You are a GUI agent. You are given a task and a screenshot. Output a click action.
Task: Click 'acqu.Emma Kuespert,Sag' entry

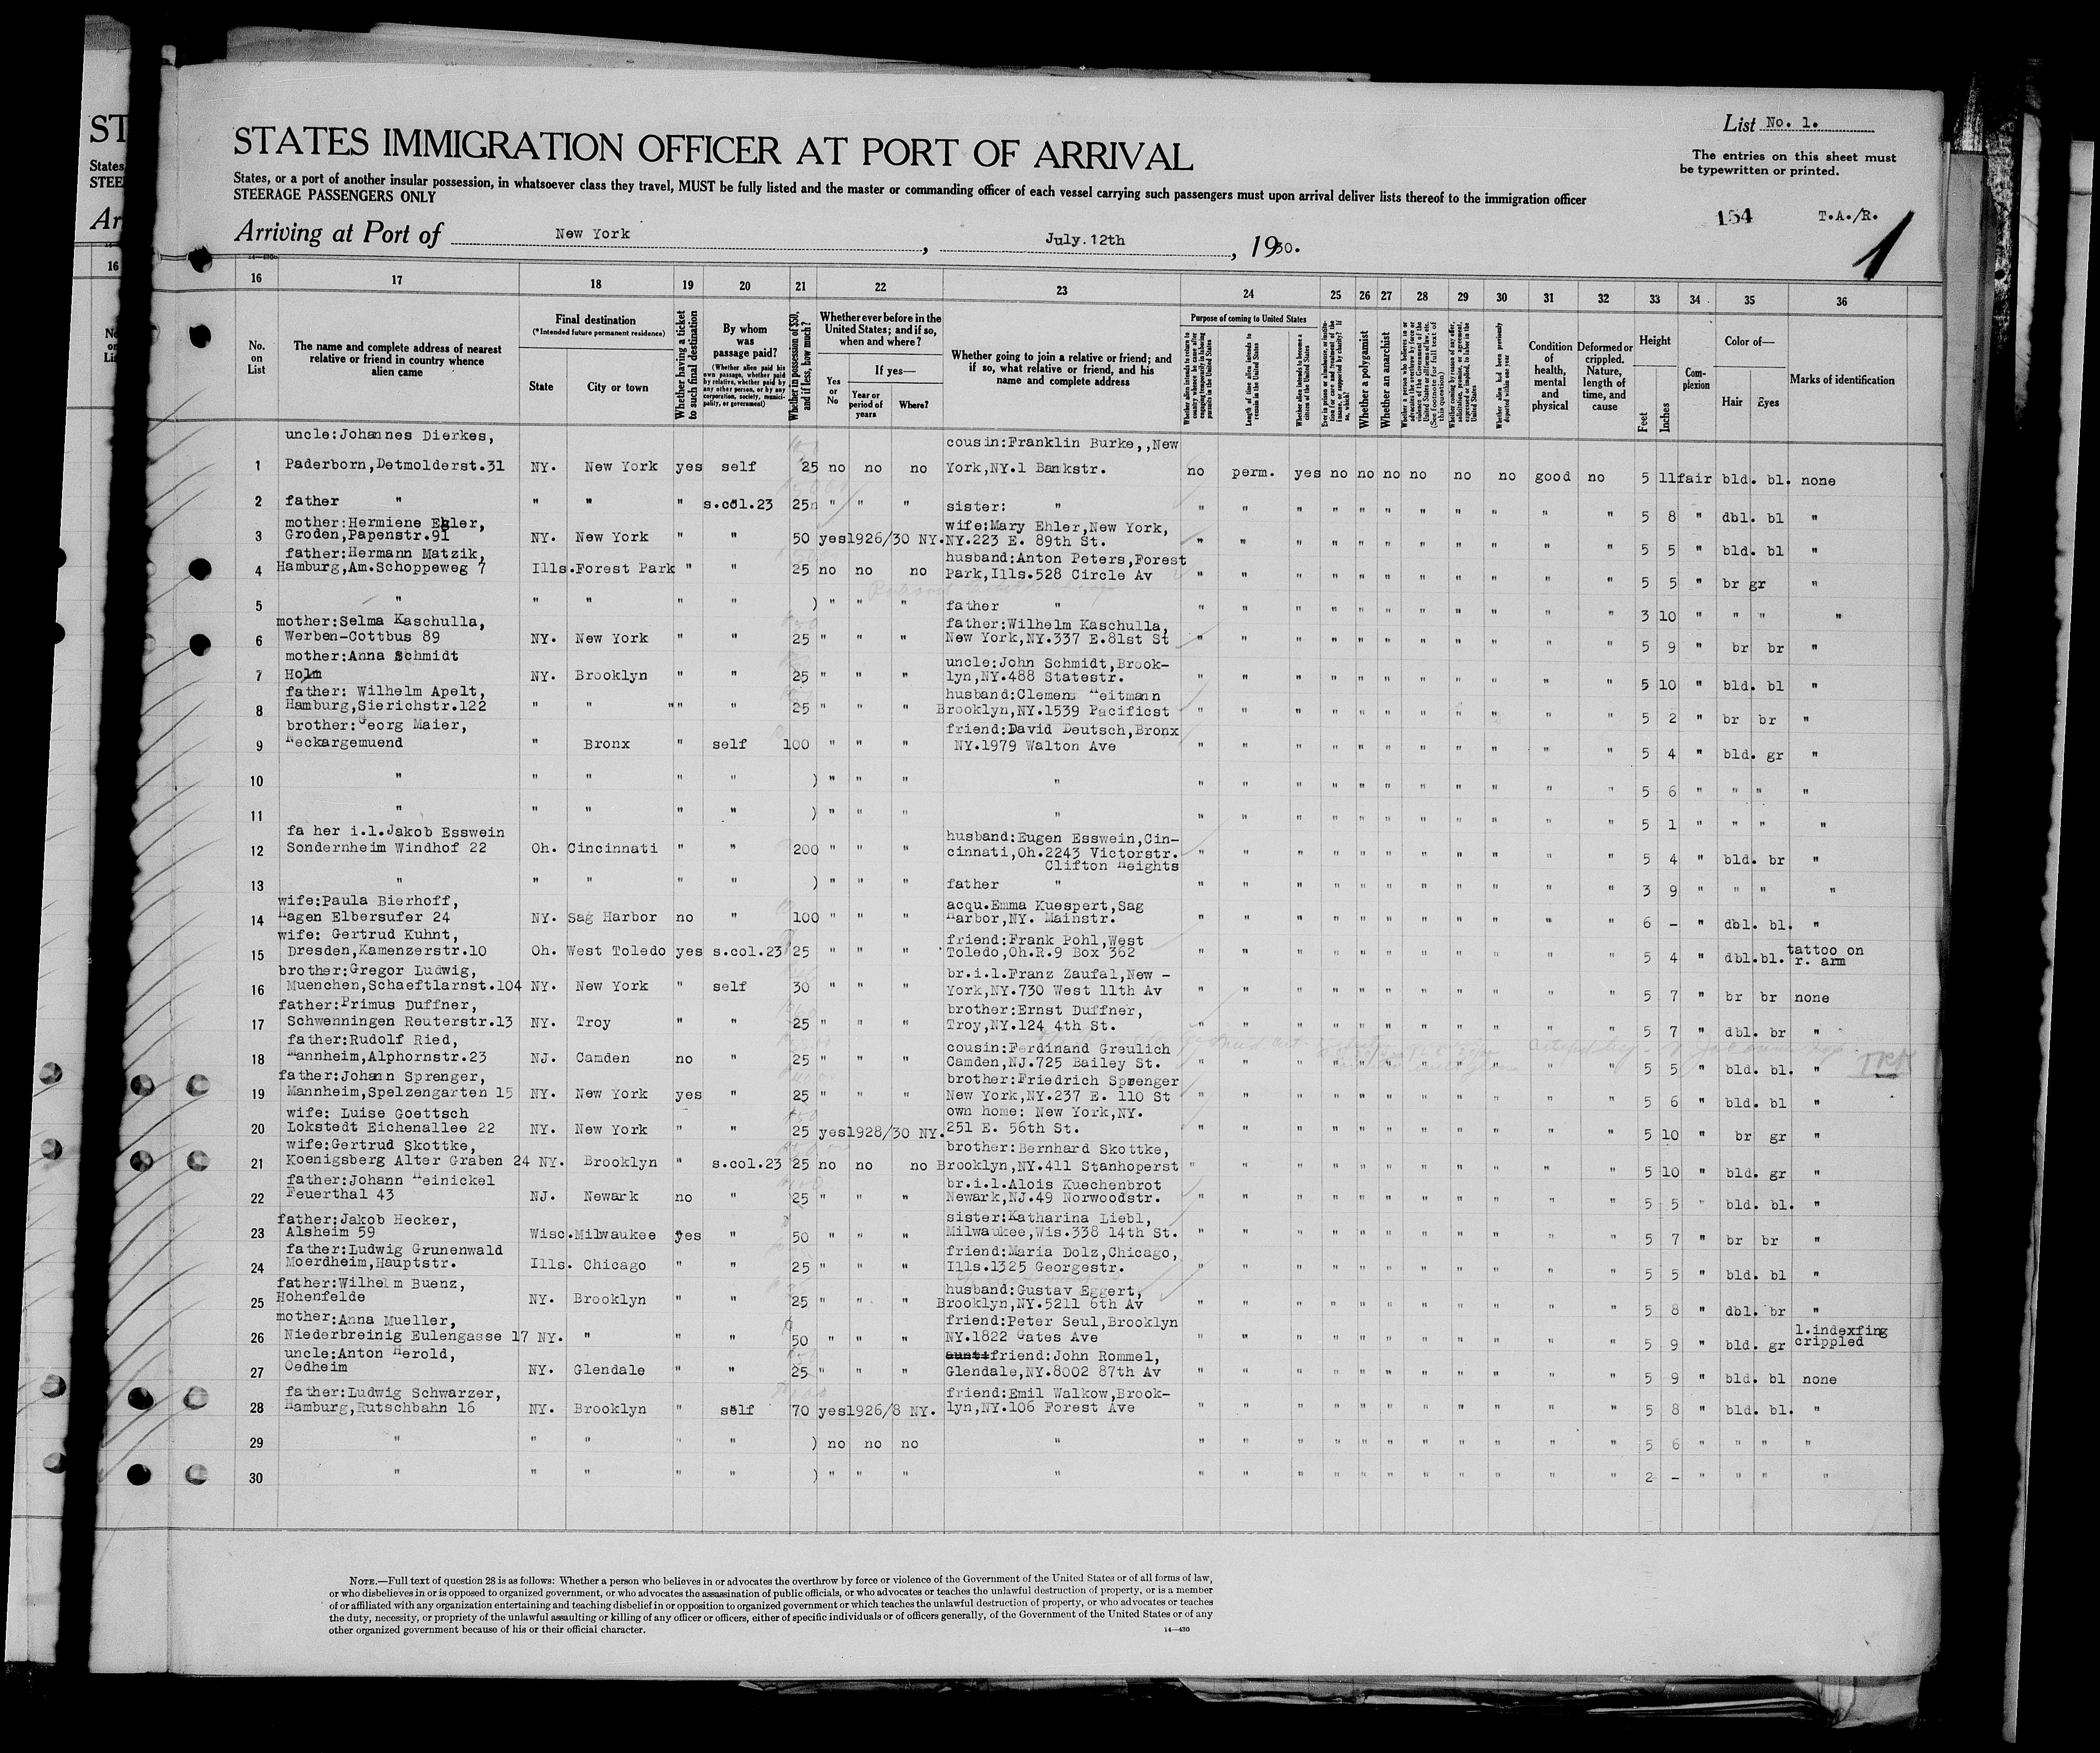[1044, 904]
